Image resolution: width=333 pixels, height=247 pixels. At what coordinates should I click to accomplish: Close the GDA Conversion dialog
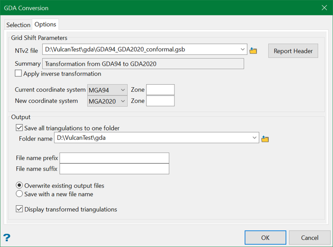coord(324,8)
